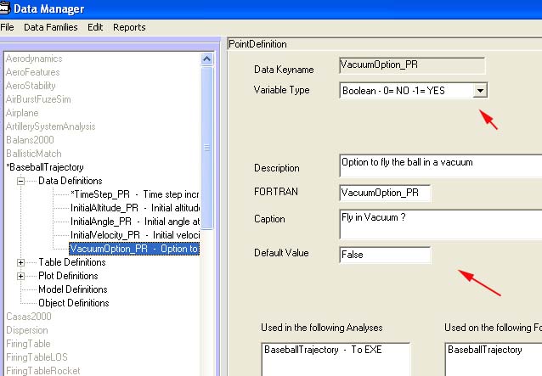Select BaseballTrajectory in the forms list
This screenshot has height=376, width=542.
(x=484, y=350)
